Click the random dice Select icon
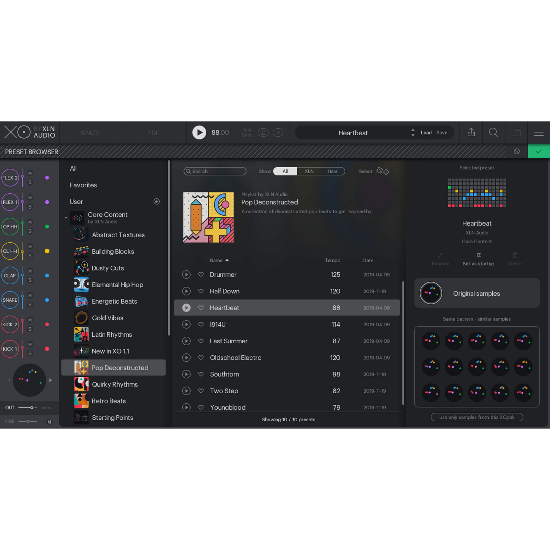 383,171
